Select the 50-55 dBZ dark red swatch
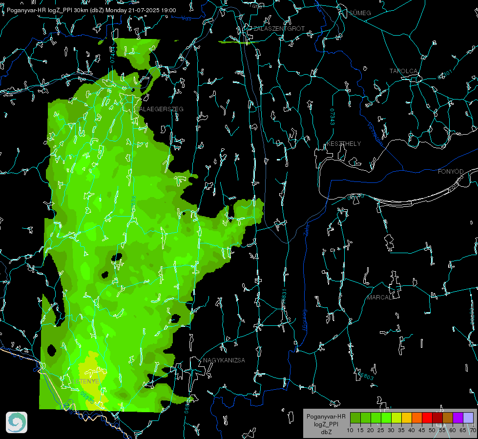This screenshot has height=439, width=478. coord(437,418)
